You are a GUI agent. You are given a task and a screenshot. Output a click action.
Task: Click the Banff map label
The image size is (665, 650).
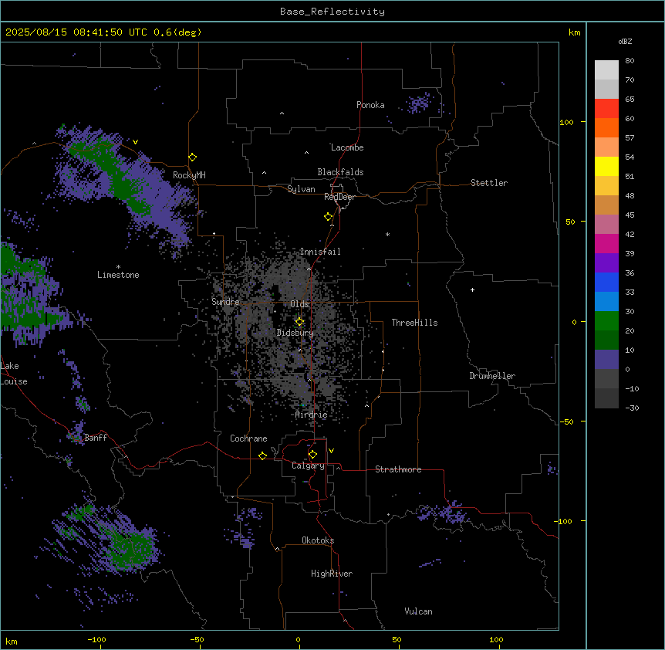[x=96, y=438]
